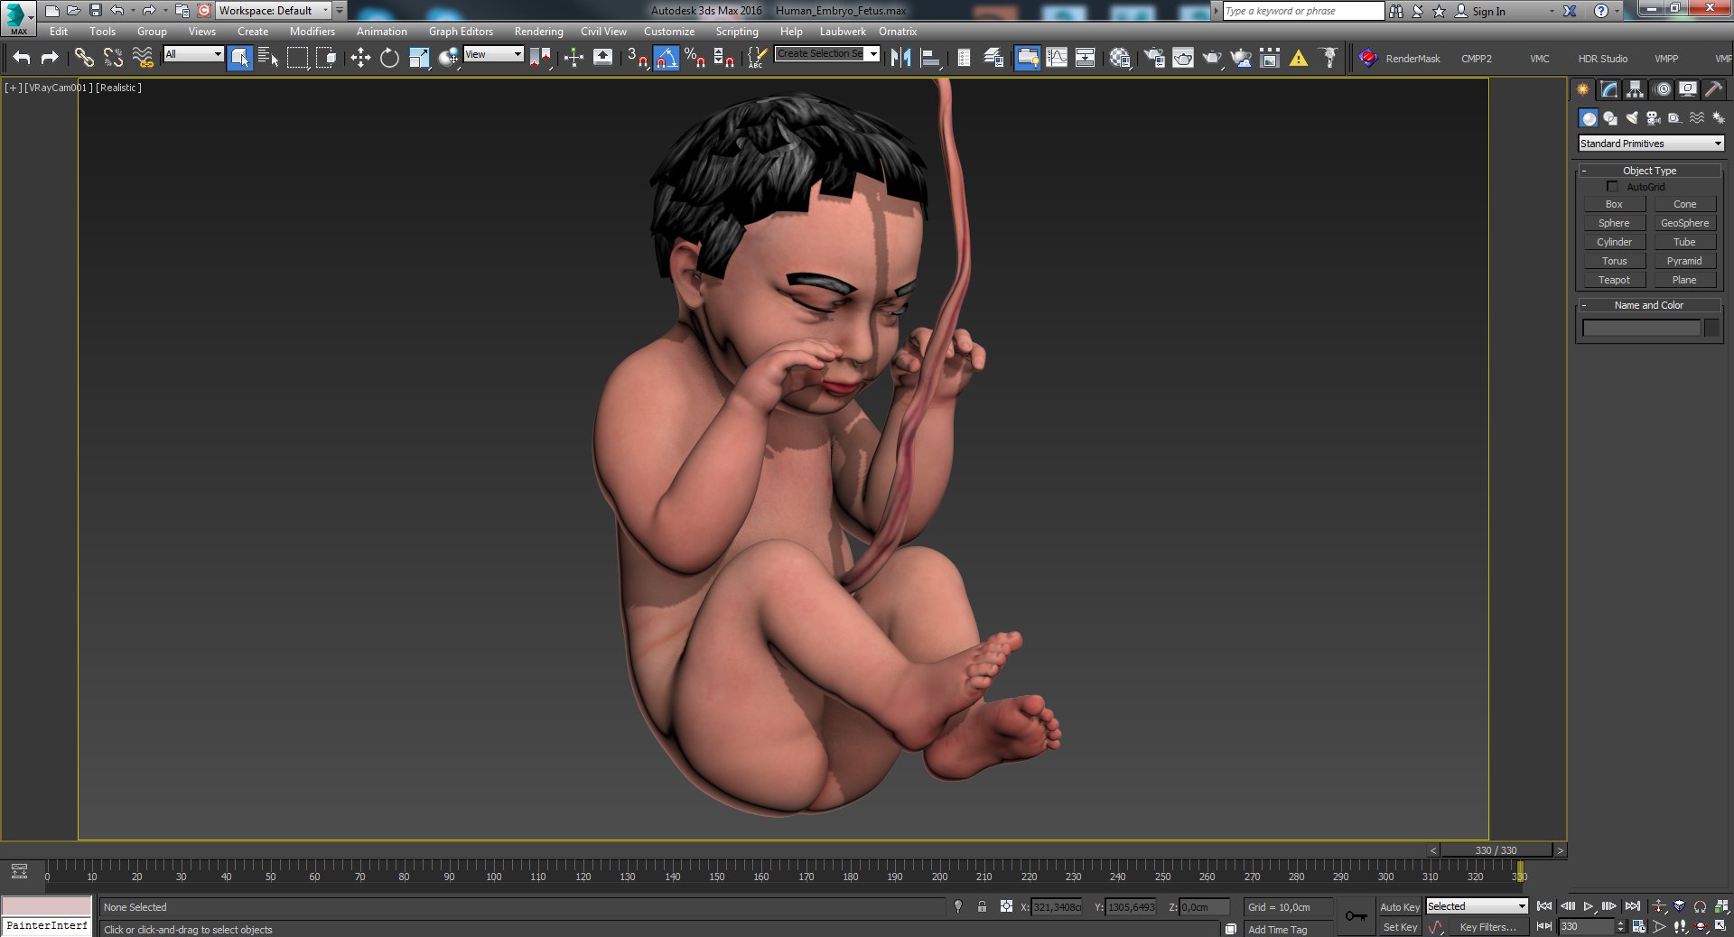Open the Schematic View icon
The width and height of the screenshot is (1734, 937).
point(1086,58)
